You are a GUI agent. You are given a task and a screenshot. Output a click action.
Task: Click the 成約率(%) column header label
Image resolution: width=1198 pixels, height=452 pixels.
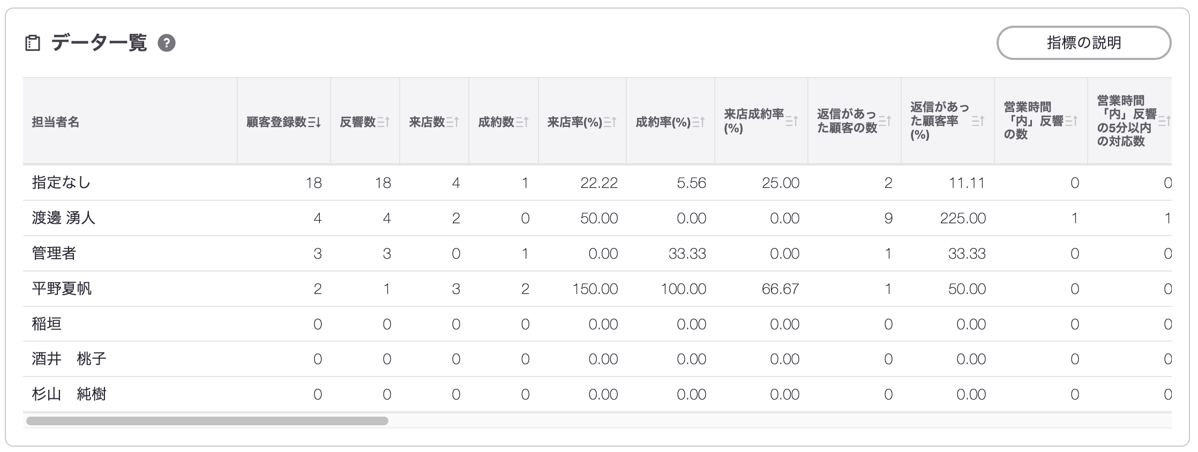[663, 122]
